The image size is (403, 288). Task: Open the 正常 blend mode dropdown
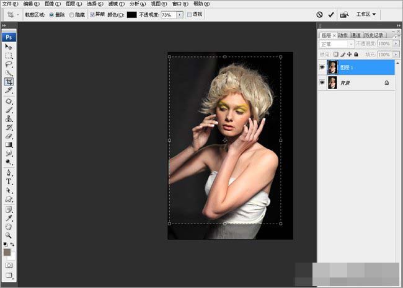click(x=337, y=44)
